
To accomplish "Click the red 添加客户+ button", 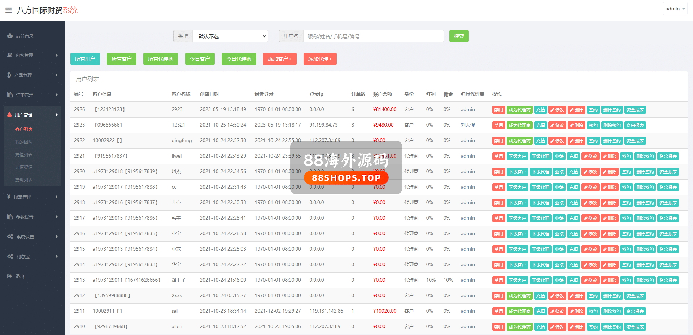I will (279, 59).
